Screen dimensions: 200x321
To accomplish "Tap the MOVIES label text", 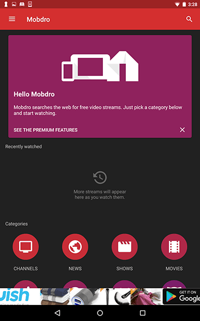I will (174, 269).
